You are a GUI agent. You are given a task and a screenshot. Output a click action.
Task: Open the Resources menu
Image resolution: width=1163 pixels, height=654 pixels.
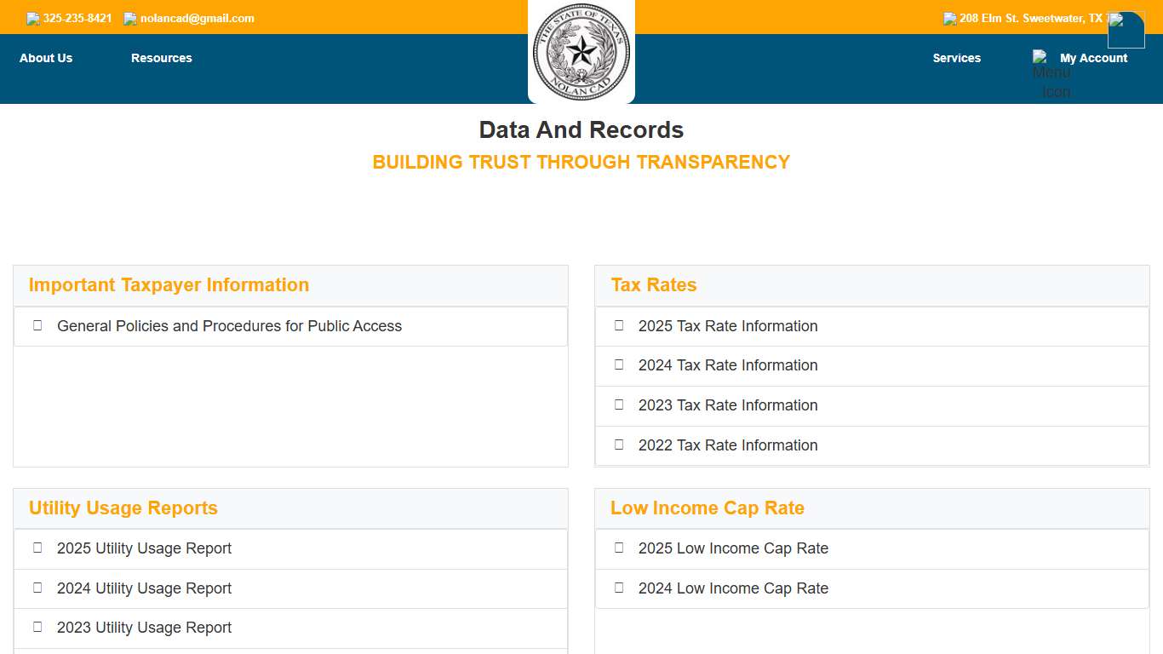pos(162,58)
